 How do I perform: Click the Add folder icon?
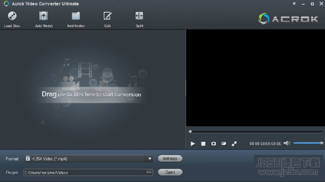click(x=76, y=16)
